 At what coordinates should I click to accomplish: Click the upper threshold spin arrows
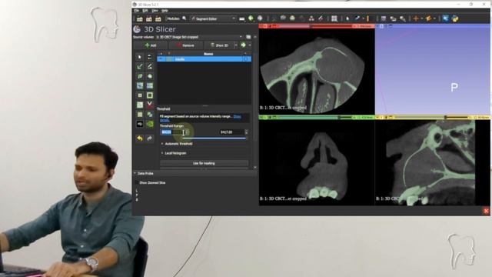[x=246, y=132]
